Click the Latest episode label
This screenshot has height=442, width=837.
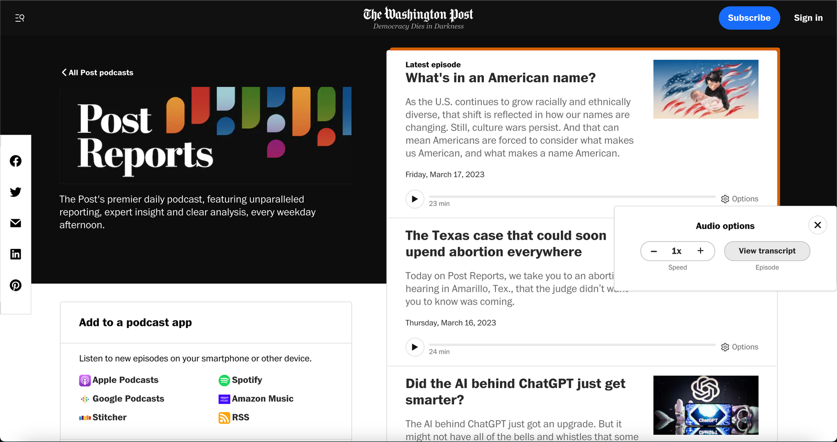(x=433, y=65)
